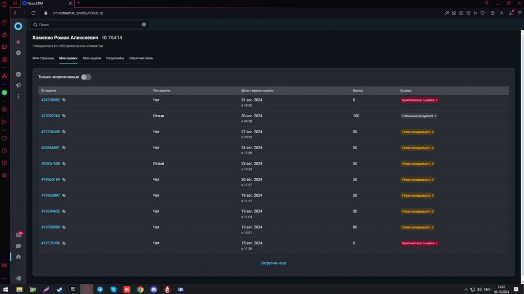Click the 'Поиск' search field

(90, 25)
